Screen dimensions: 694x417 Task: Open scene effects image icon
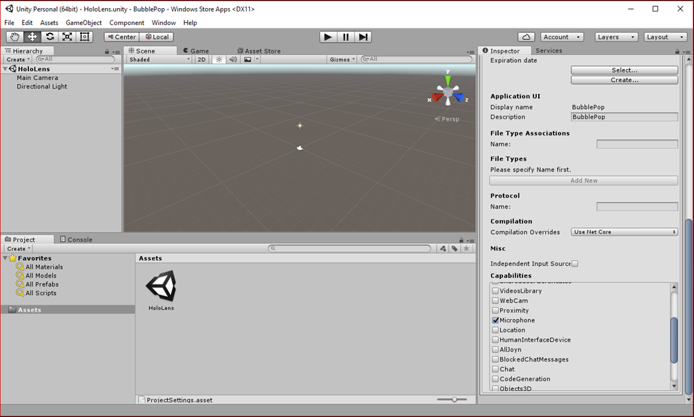(x=247, y=60)
